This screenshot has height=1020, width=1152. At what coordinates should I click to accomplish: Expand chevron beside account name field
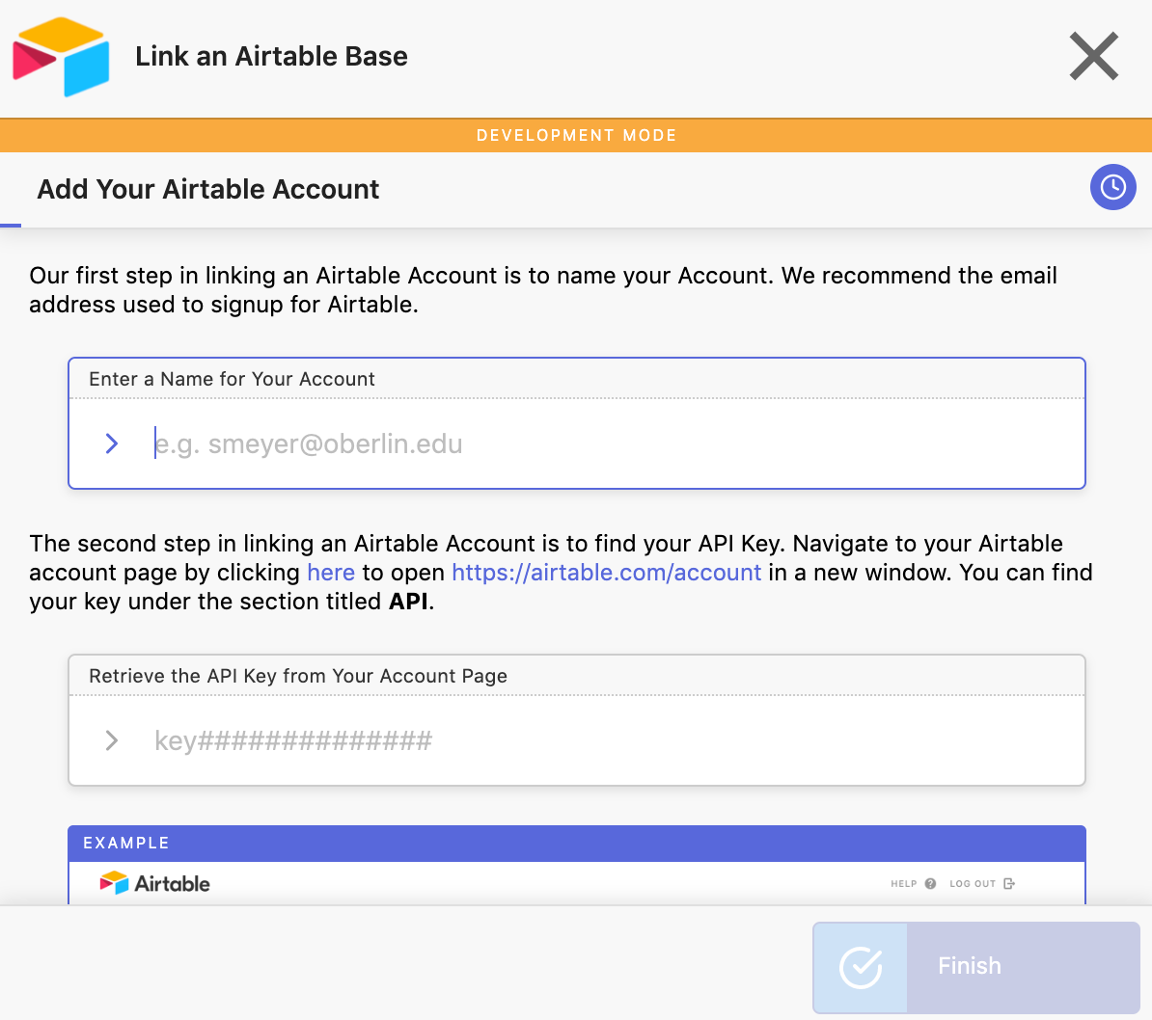[x=112, y=443]
